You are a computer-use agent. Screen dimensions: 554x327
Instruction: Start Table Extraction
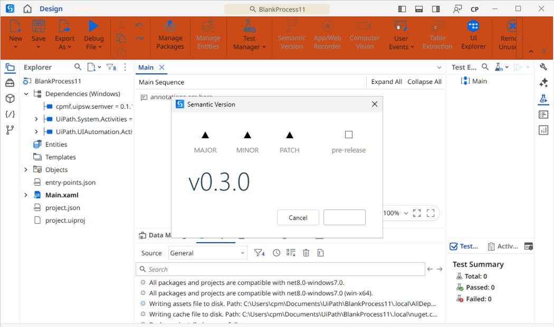pyautogui.click(x=437, y=35)
